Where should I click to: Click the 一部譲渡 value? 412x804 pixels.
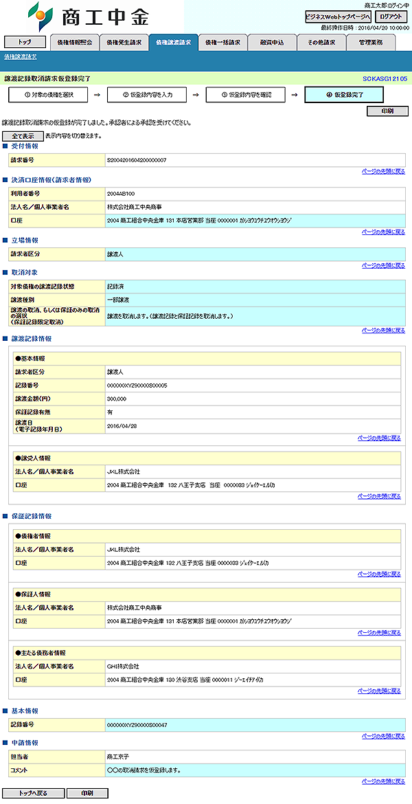(x=117, y=300)
